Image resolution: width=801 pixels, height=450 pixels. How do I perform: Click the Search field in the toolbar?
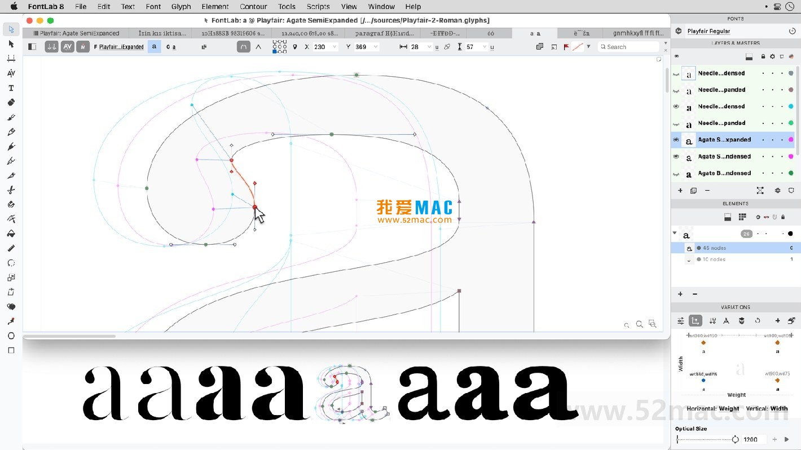pos(628,47)
